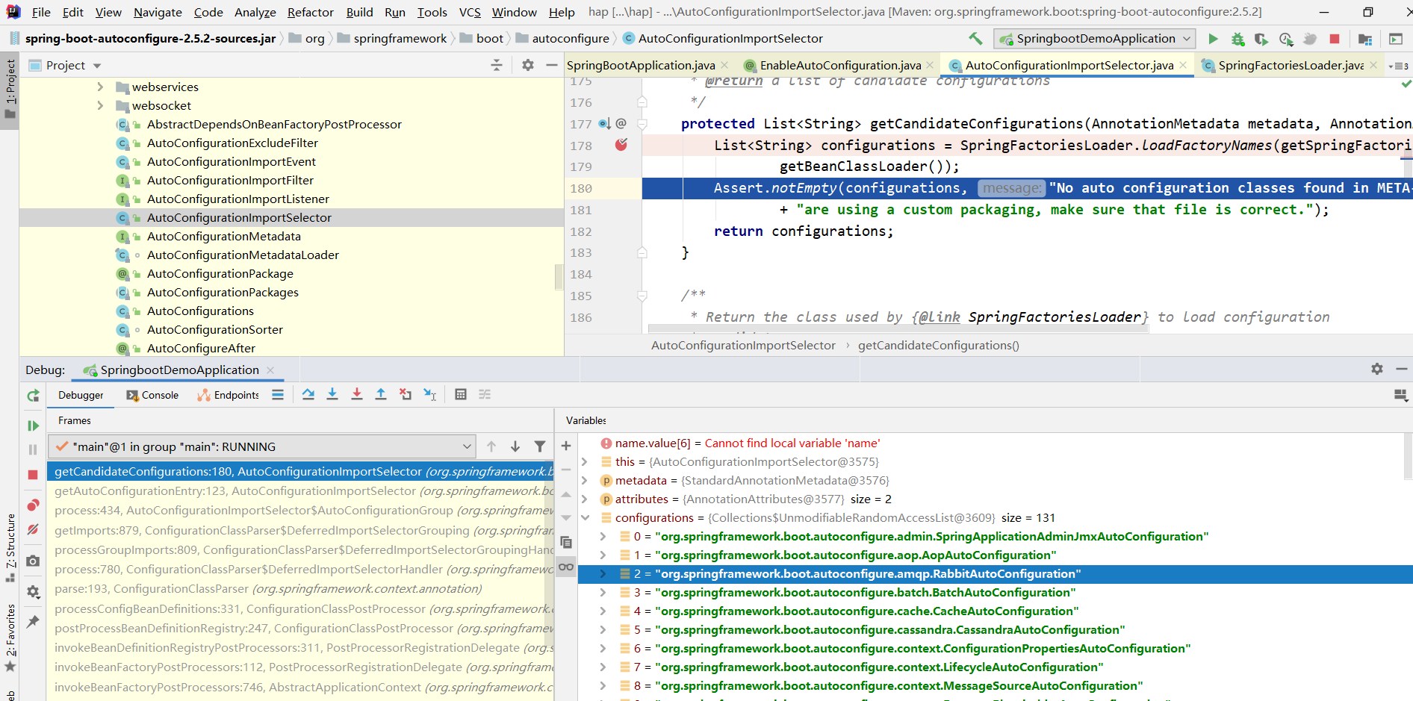This screenshot has height=701, width=1413.
Task: Run to Cursor debugger icon
Action: click(430, 394)
